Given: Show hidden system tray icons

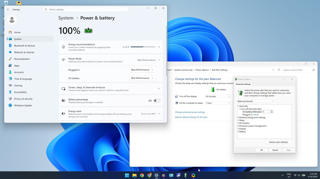Looking at the screenshot, I should 282,175.
